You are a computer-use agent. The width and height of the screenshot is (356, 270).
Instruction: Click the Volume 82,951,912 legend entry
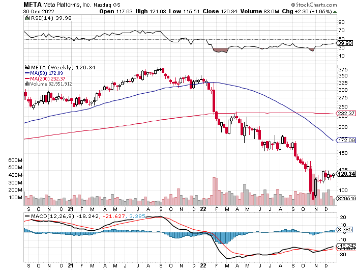click(51, 84)
